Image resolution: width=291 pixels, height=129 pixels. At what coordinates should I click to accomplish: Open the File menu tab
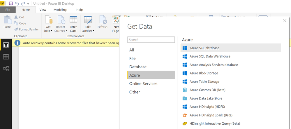point(8,10)
